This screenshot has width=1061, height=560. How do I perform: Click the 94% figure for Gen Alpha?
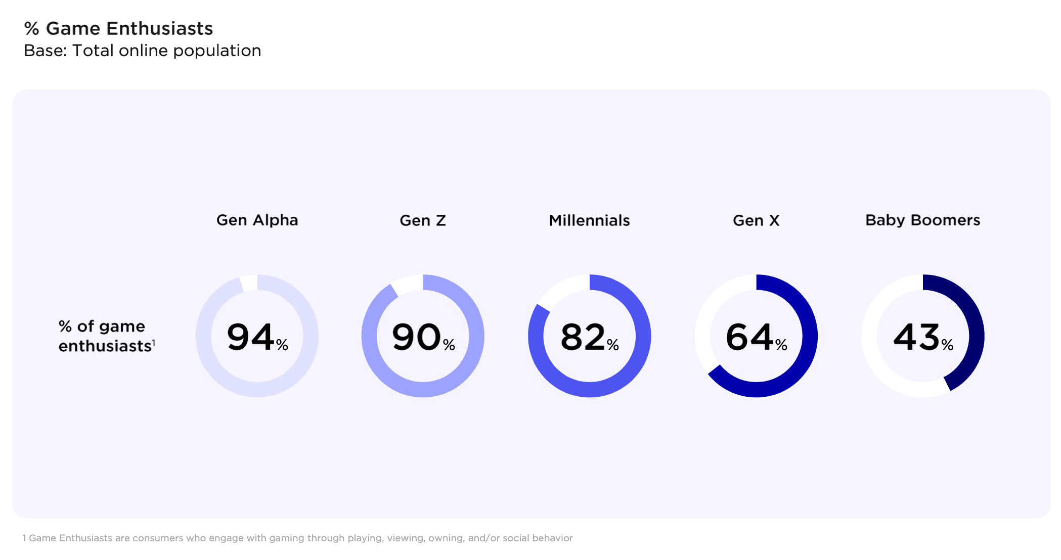click(257, 337)
